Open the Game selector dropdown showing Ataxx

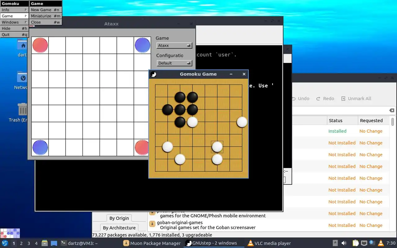point(174,46)
